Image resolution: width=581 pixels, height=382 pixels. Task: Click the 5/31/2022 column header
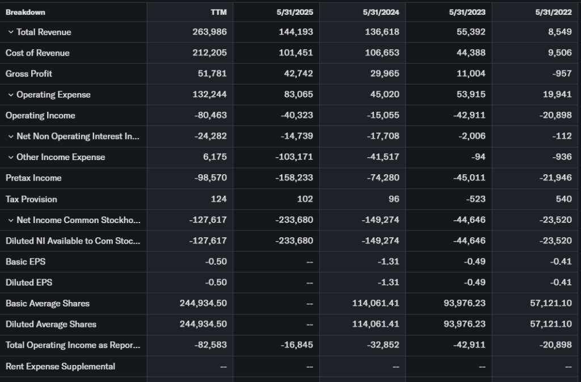click(555, 12)
